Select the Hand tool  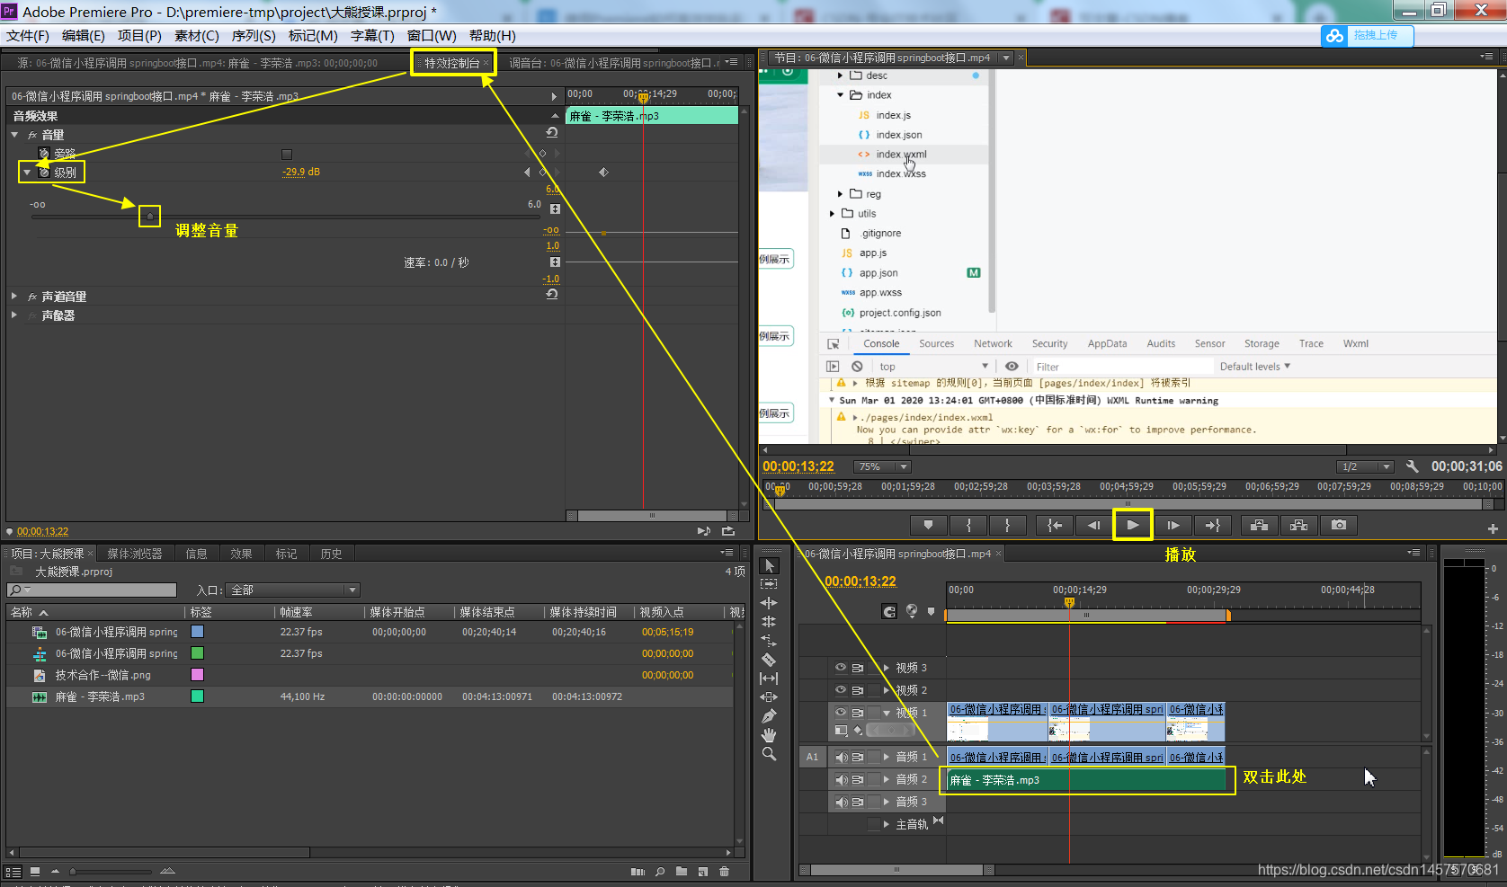tap(769, 735)
